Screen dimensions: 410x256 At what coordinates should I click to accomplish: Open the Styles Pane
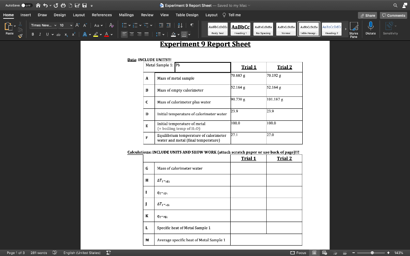click(354, 30)
